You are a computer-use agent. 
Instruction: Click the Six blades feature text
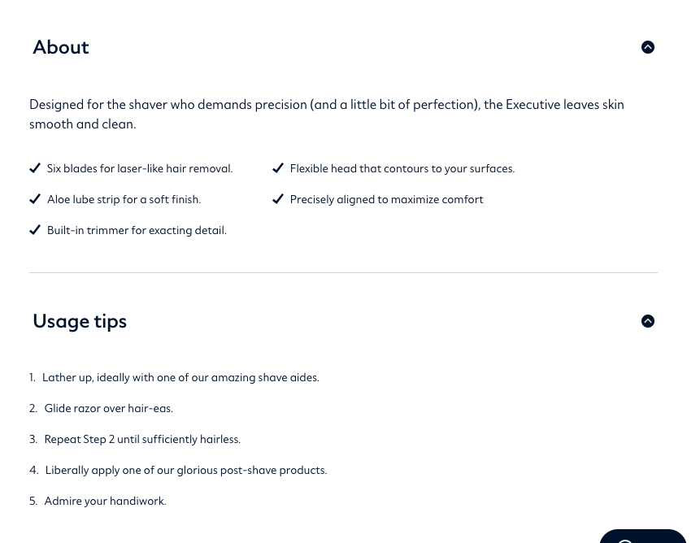coord(140,168)
